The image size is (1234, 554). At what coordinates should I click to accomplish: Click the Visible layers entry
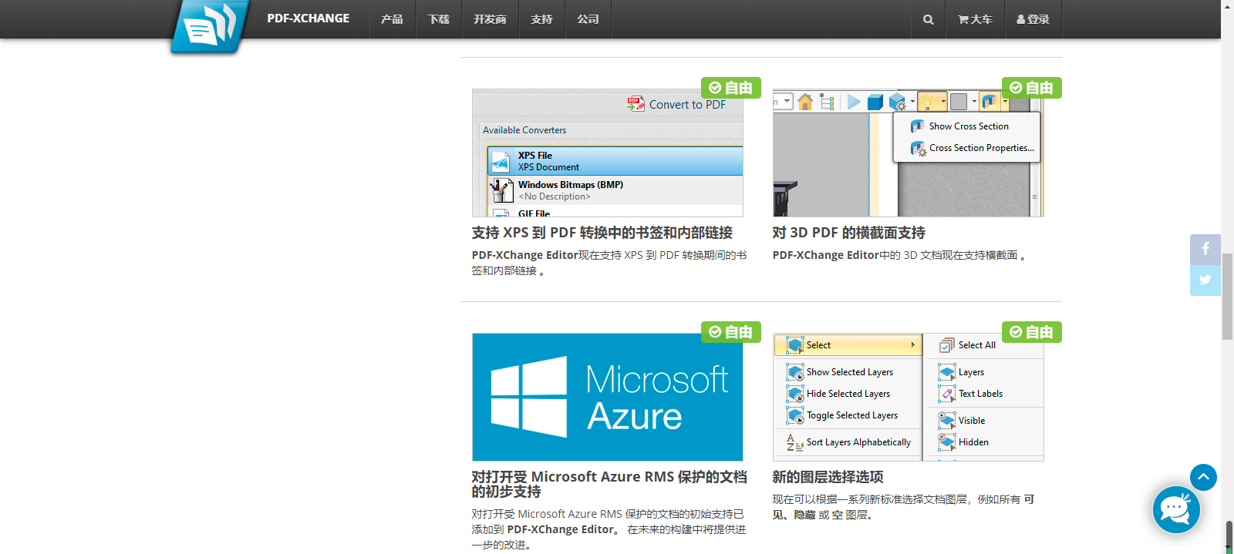[962, 421]
